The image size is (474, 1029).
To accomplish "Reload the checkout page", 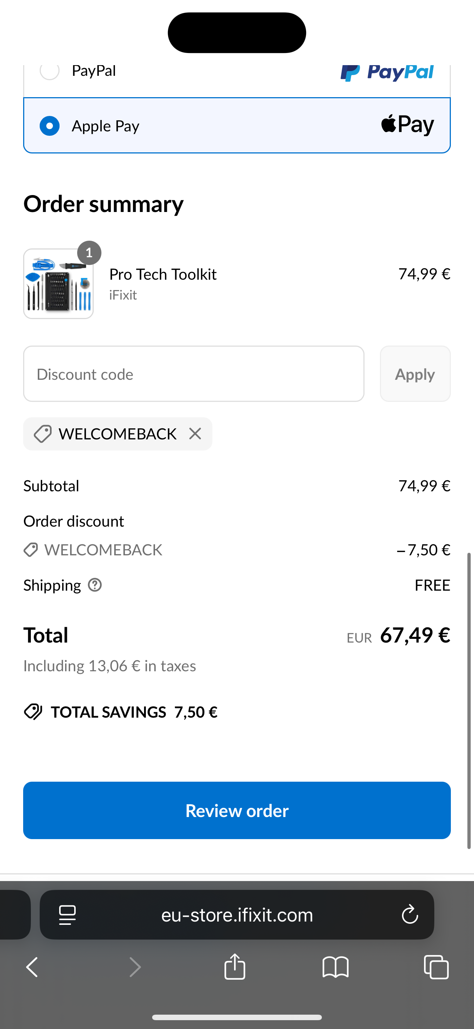I will coord(410,915).
